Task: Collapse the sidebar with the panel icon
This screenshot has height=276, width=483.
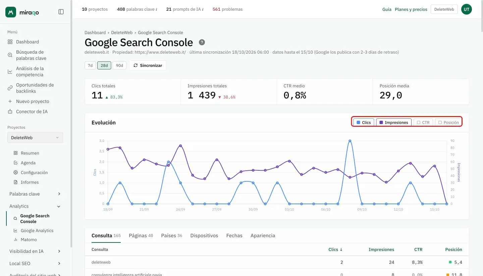Action: [61, 12]
